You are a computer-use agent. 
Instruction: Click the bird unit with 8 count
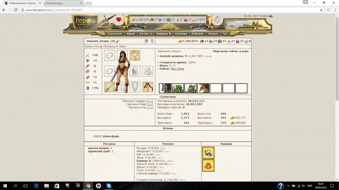point(203,88)
